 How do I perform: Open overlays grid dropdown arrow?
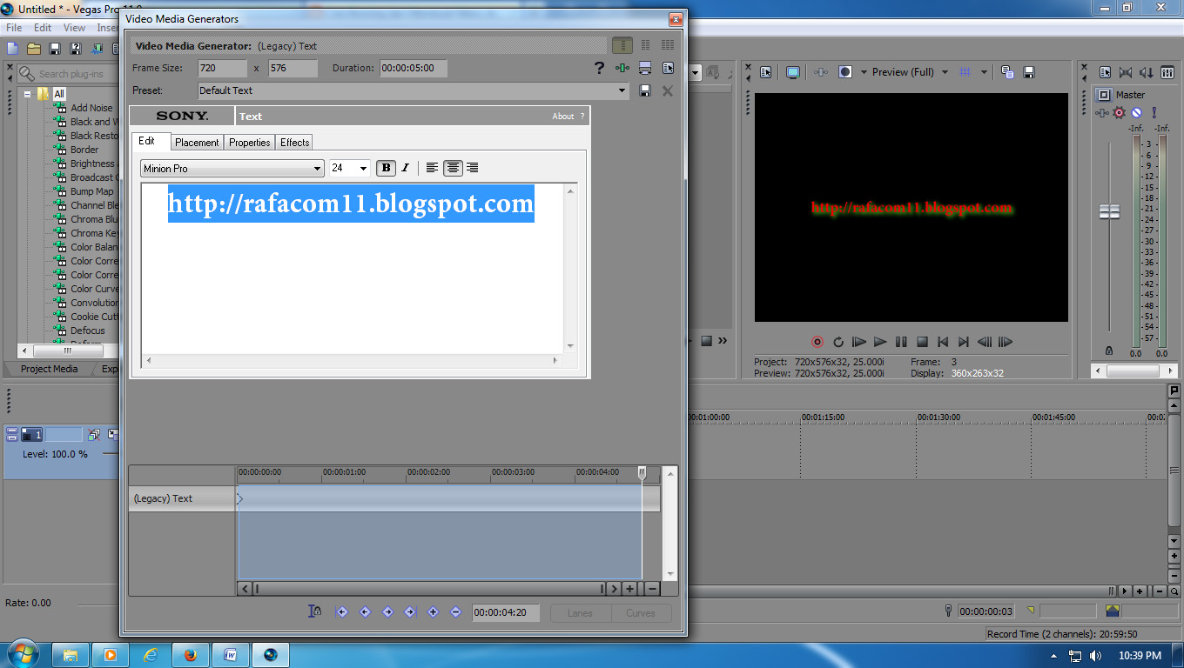[x=984, y=72]
